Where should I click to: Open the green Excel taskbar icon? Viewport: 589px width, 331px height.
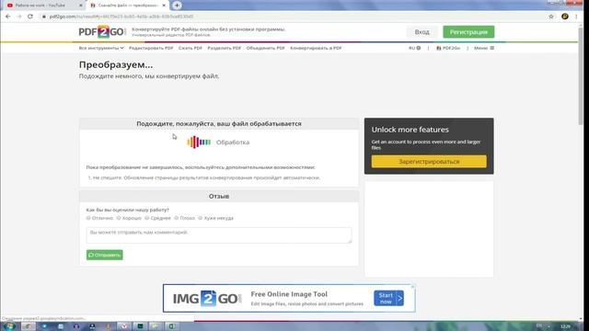tap(171, 326)
